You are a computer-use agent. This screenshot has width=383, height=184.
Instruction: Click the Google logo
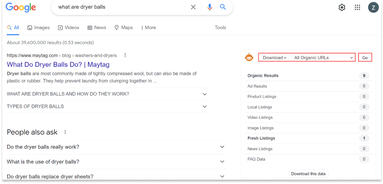pyautogui.click(x=21, y=7)
